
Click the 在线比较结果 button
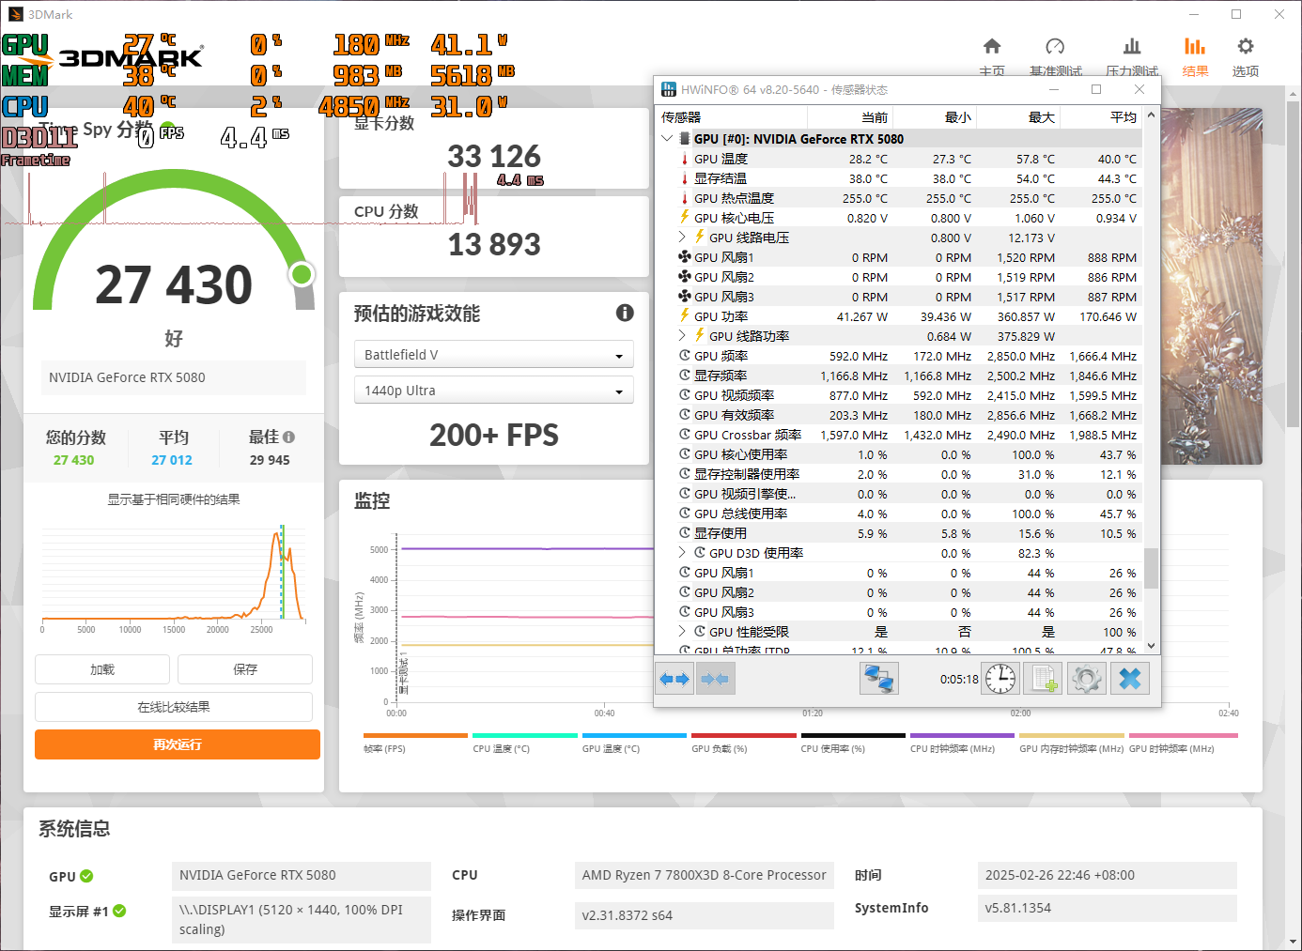[174, 706]
